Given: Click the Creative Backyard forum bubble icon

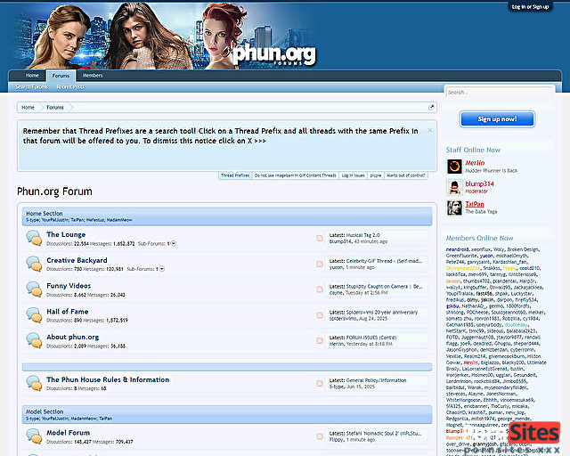Looking at the screenshot, I should pos(34,264).
